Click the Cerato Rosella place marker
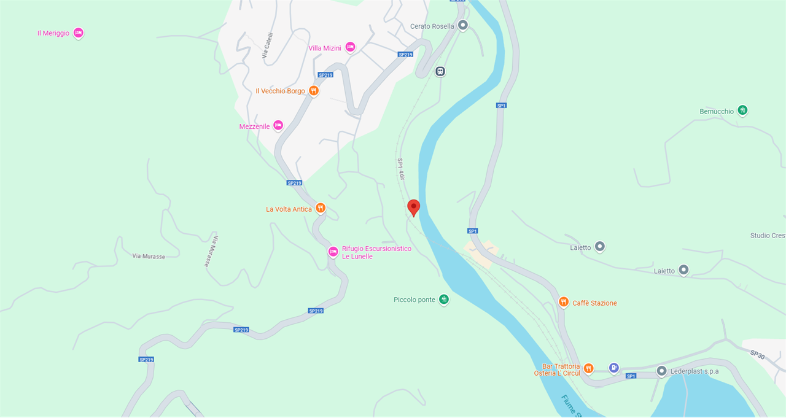Screen dimensions: 786x418 click(463, 26)
